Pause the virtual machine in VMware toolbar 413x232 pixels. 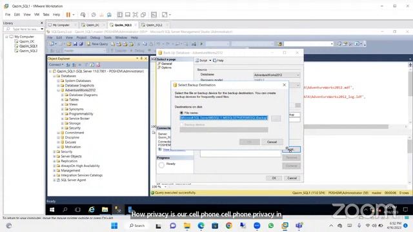point(68,15)
